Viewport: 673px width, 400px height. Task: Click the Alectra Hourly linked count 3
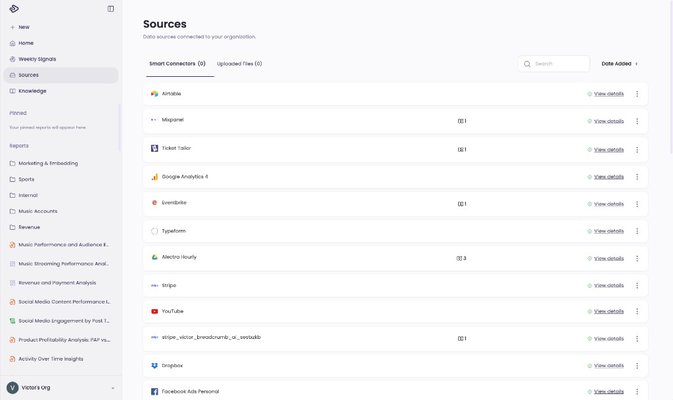[x=461, y=258]
